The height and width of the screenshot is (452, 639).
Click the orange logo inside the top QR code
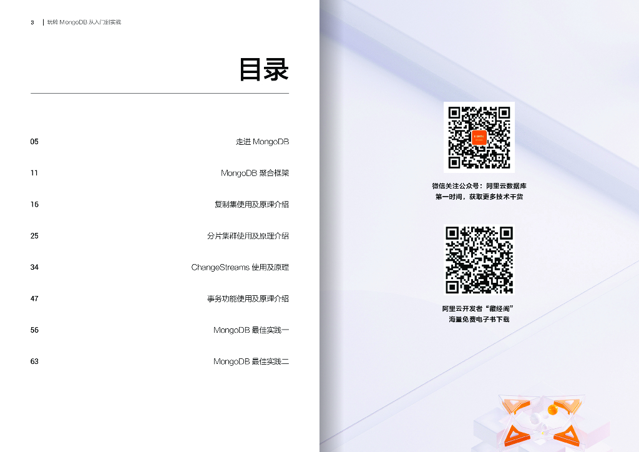479,138
